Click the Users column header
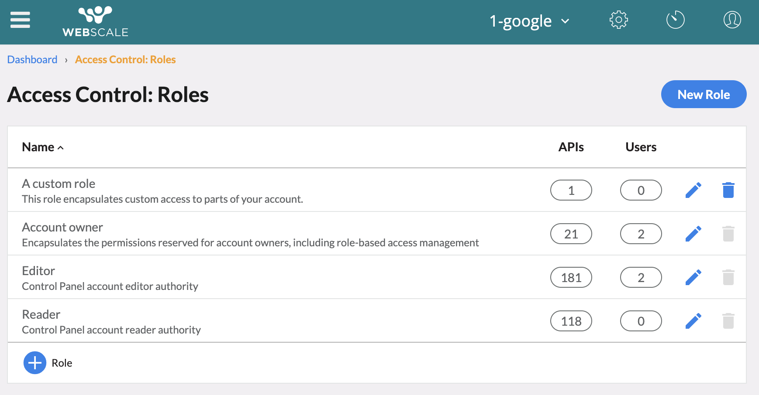Image resolution: width=759 pixels, height=395 pixels. (x=641, y=147)
